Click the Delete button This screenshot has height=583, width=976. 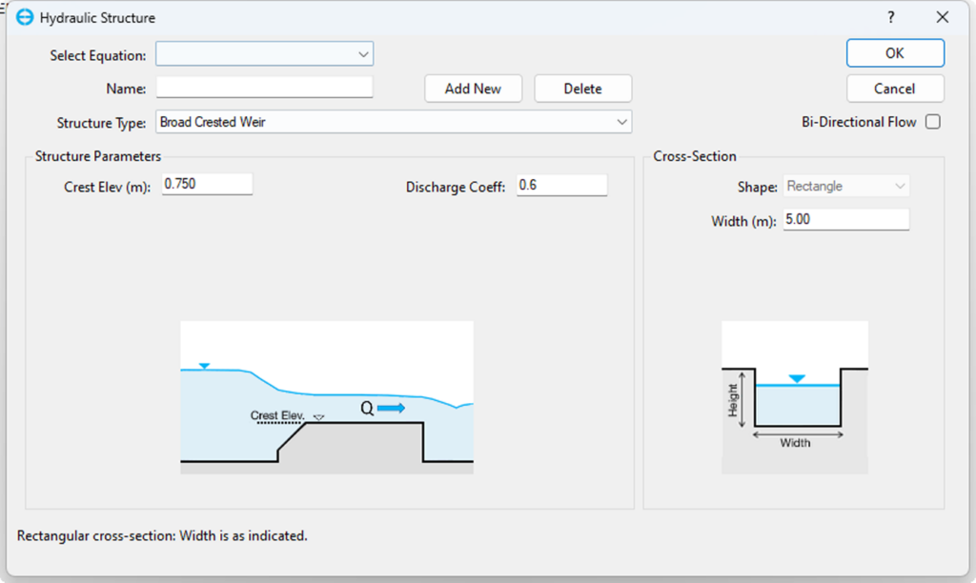tap(582, 89)
